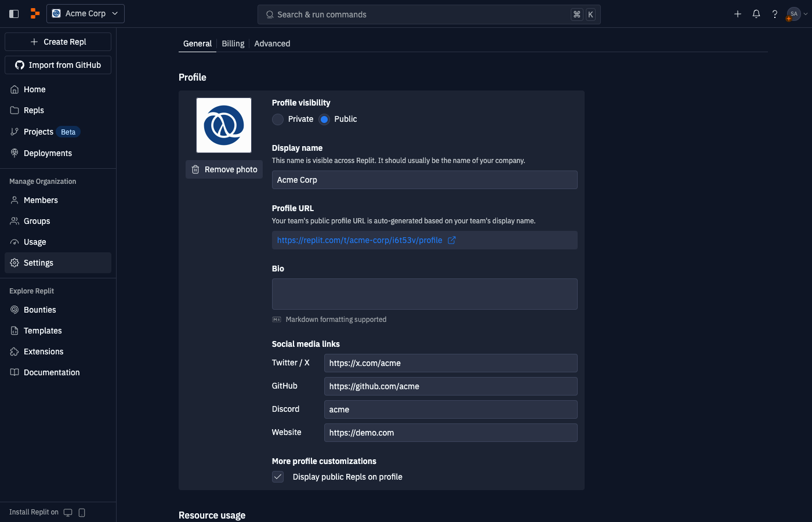Click the desktop install icon
Screen dimensions: 812x522
68,512
